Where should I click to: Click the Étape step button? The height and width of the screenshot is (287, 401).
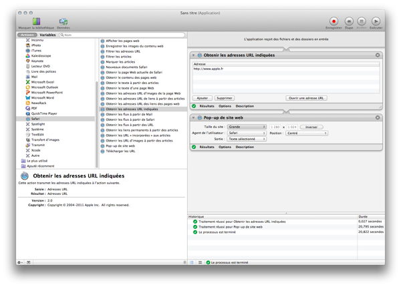349,21
